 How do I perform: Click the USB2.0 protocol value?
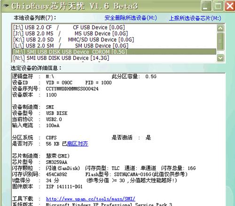tap(54, 119)
